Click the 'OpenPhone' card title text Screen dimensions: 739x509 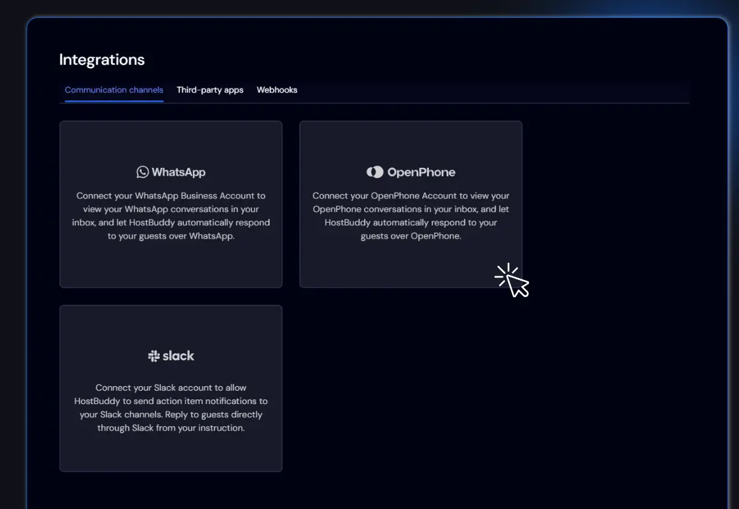click(x=421, y=172)
